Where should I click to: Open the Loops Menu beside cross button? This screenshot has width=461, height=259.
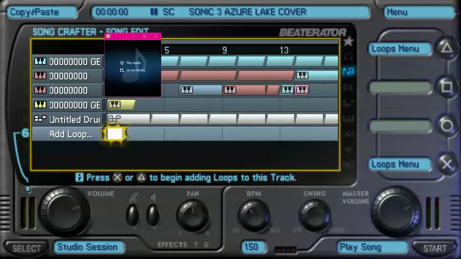[400, 164]
